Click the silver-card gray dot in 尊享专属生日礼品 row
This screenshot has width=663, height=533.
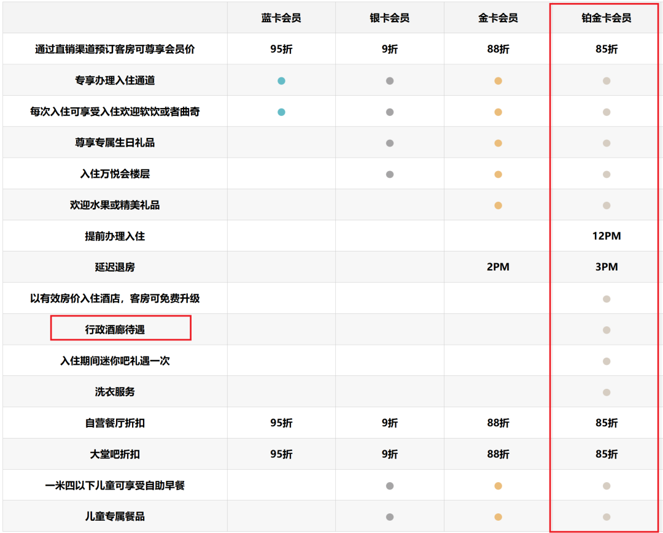pyautogui.click(x=390, y=143)
